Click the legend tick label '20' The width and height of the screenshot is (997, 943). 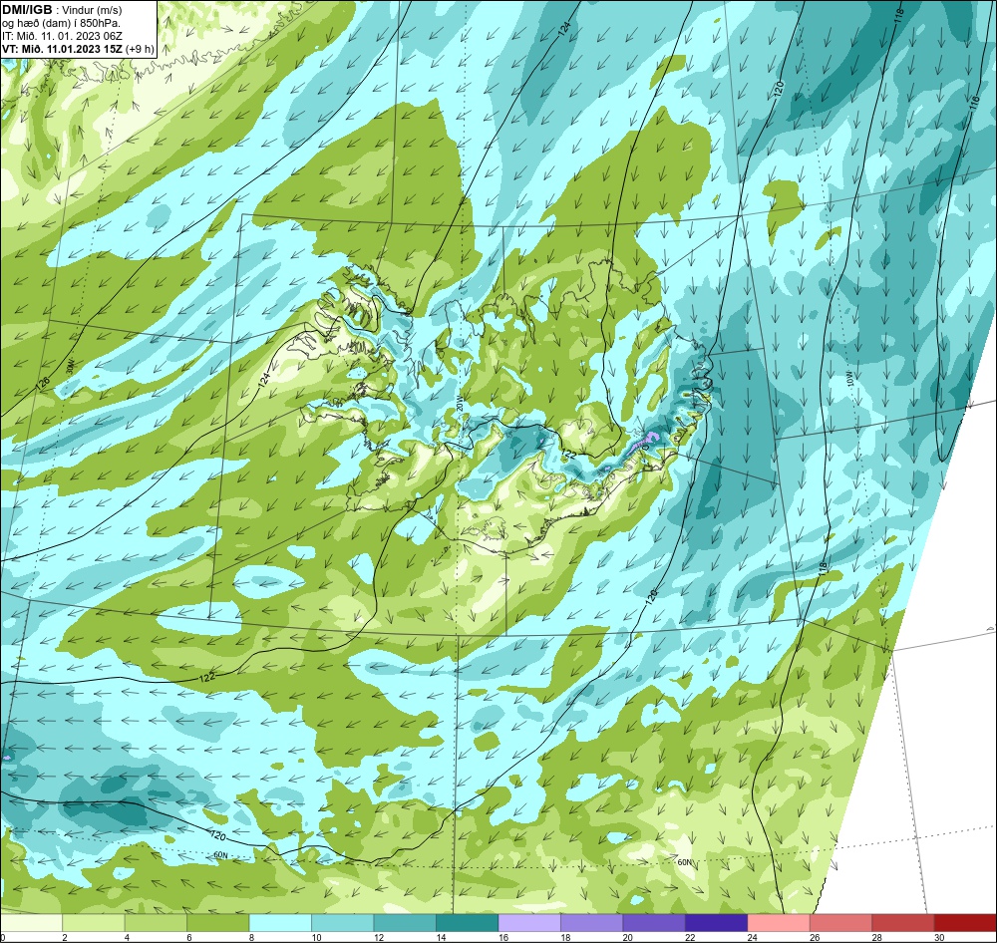click(x=627, y=937)
